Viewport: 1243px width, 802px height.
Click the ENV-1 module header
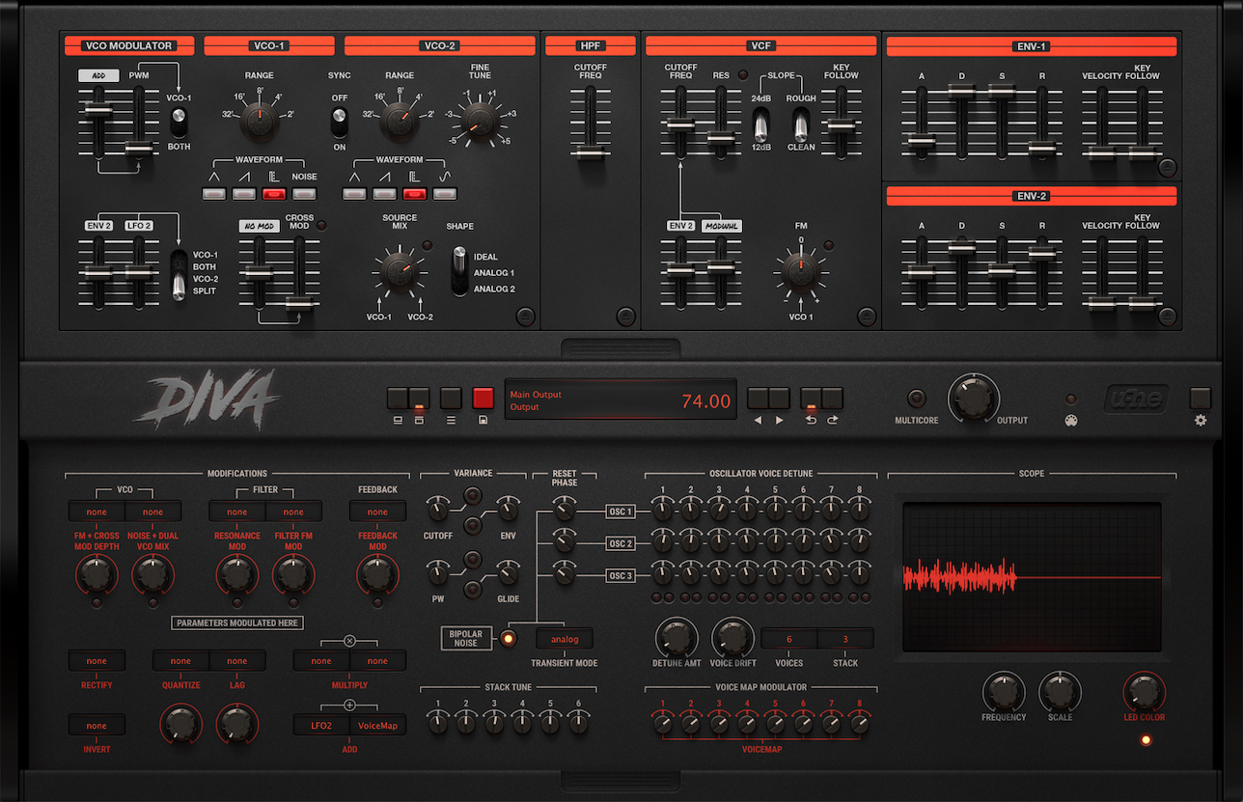1032,45
